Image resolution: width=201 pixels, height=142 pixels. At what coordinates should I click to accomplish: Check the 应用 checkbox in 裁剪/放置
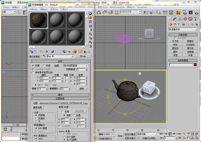pyautogui.click(x=63, y=112)
